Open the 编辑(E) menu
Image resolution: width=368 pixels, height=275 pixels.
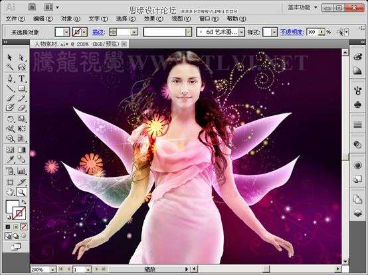[43, 19]
